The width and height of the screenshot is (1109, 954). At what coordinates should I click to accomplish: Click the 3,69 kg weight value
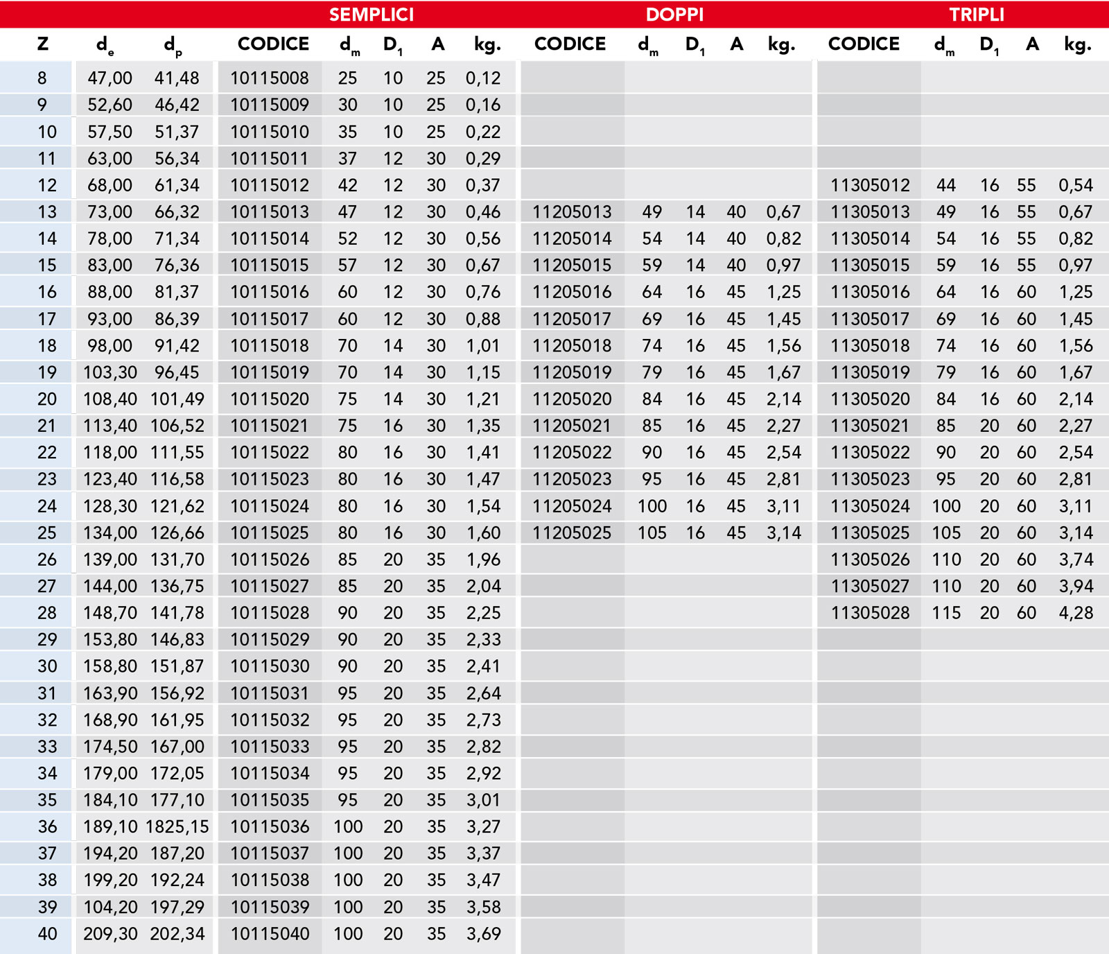[483, 934]
